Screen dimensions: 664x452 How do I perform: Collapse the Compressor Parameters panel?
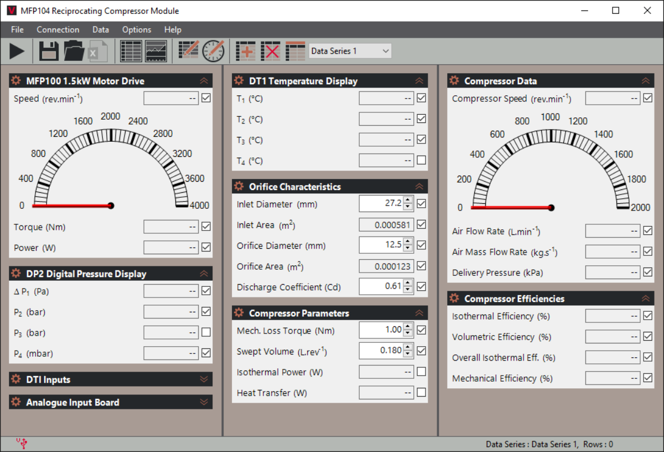click(x=419, y=313)
